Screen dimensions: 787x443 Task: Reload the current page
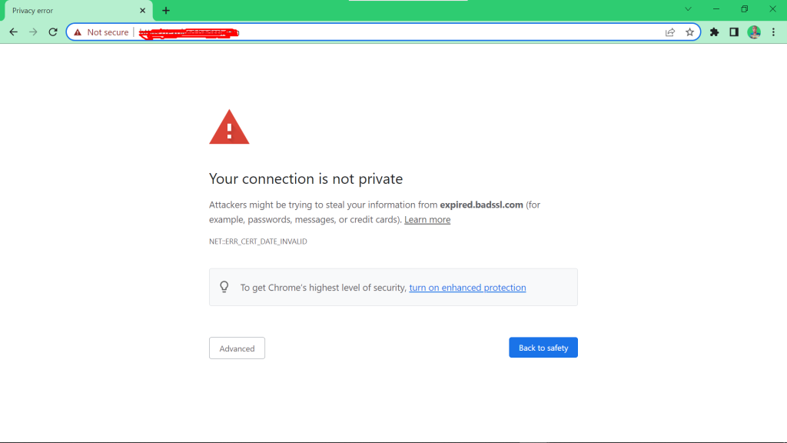pyautogui.click(x=53, y=32)
